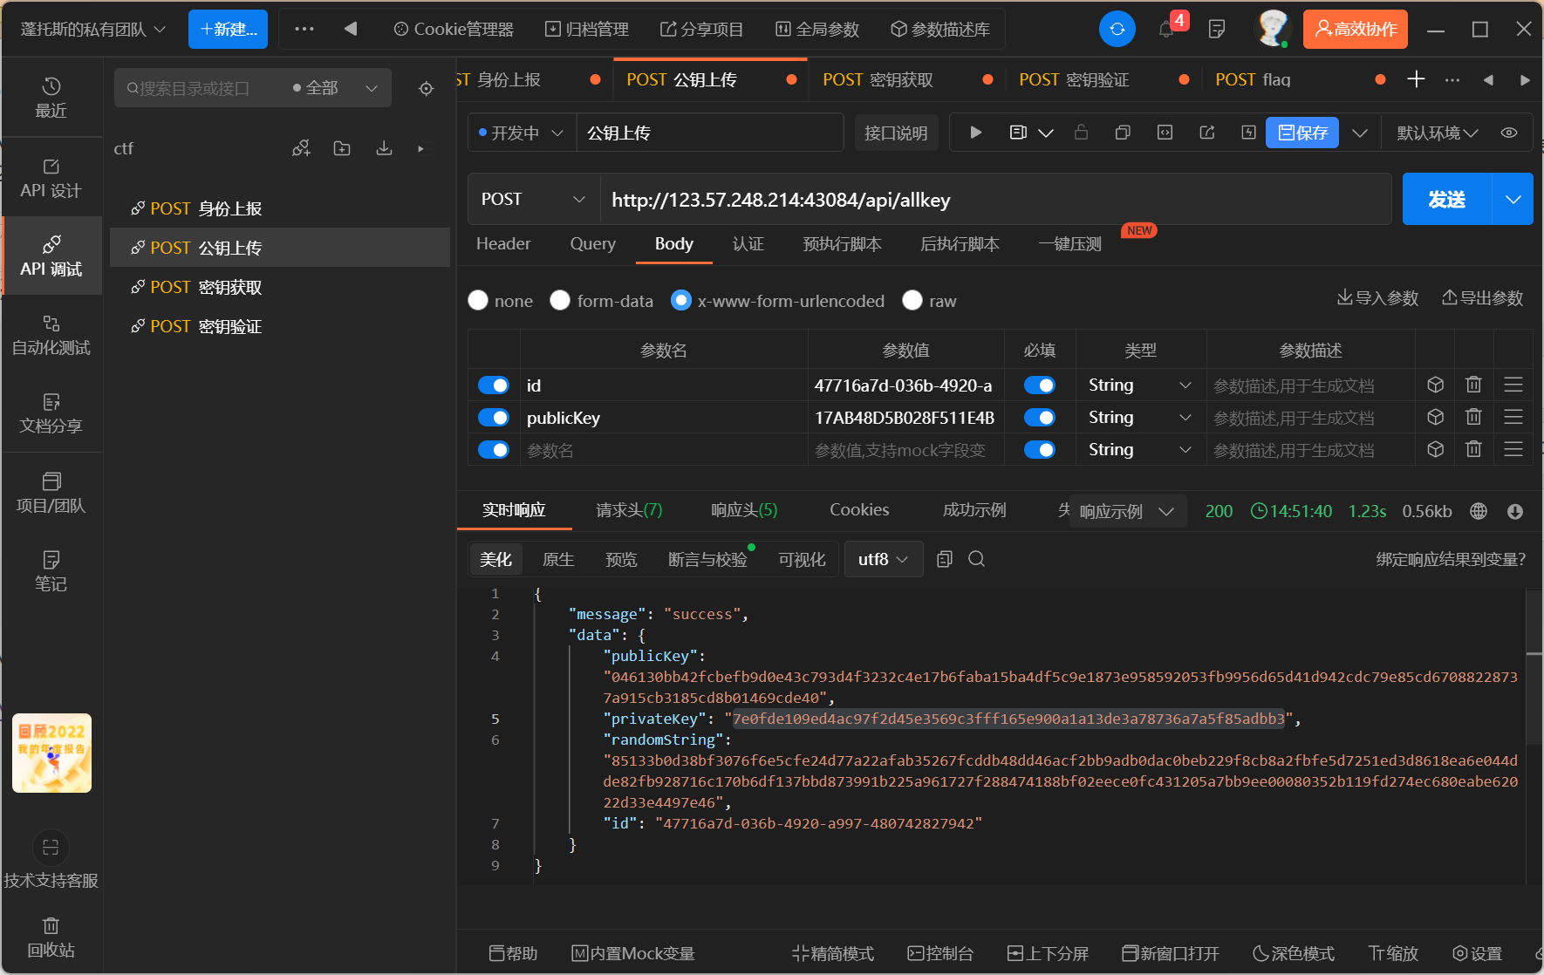
Task: Add a new request tab with plus icon
Action: pyautogui.click(x=1417, y=79)
